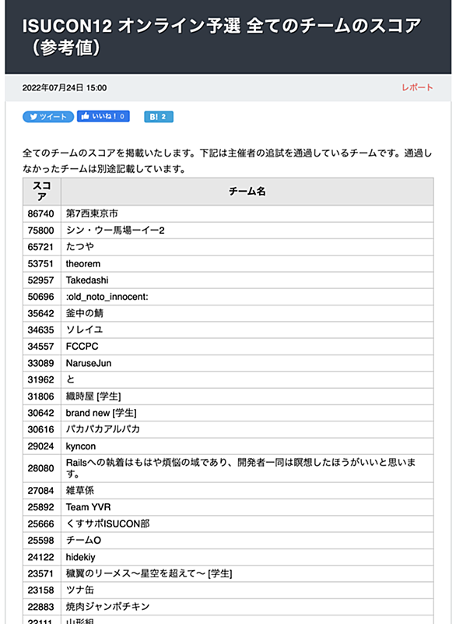Select team name と

(x=70, y=380)
